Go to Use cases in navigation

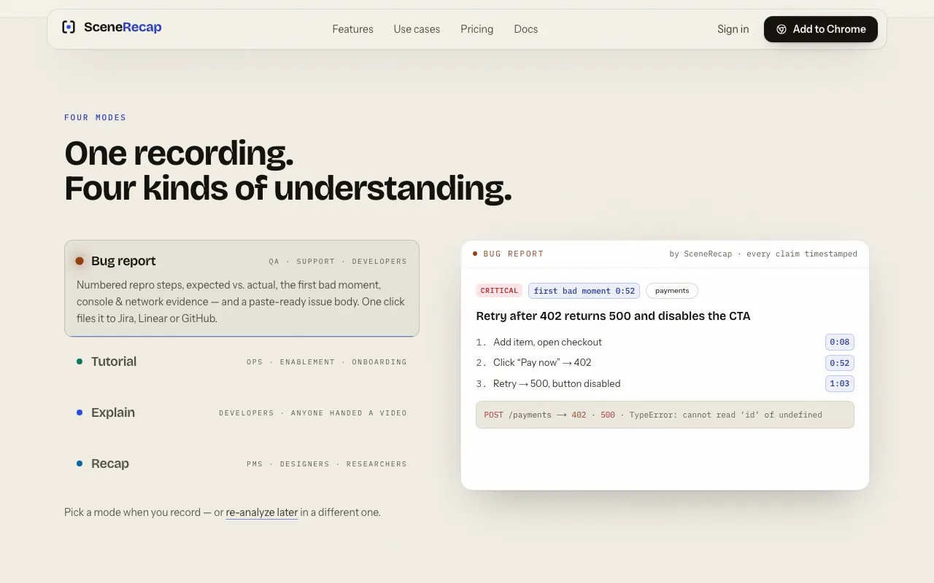pyautogui.click(x=417, y=29)
